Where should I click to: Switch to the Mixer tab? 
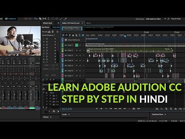[x=88, y=23]
